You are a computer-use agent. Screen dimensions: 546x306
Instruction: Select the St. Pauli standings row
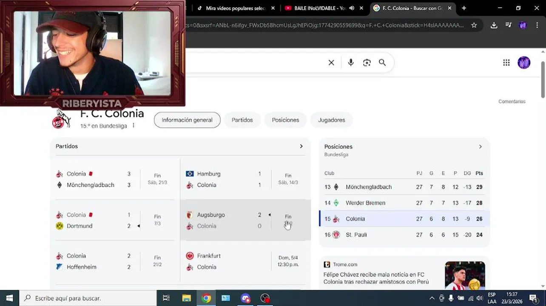[x=404, y=235]
